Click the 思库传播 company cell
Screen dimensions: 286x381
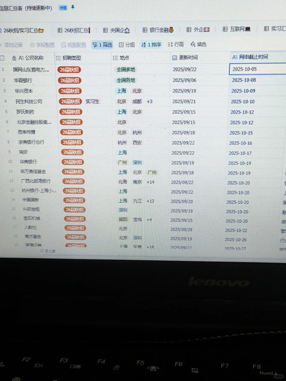[26, 132]
